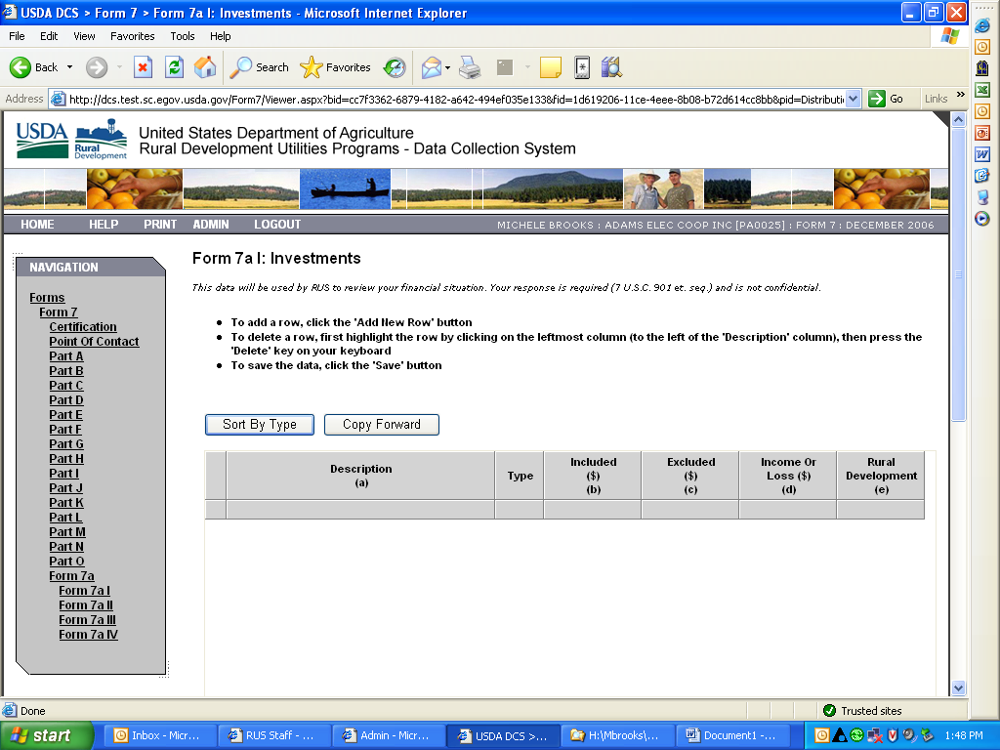This screenshot has width=1000, height=750.
Task: Go to browser Home page icon
Action: click(205, 67)
